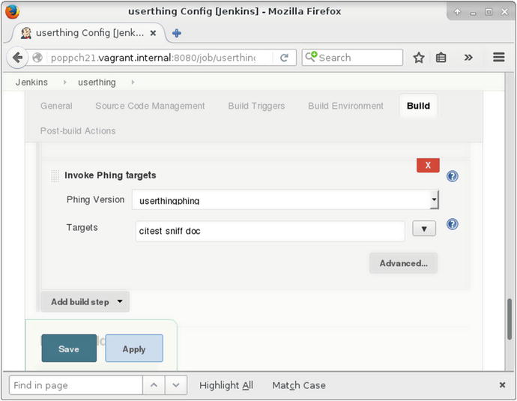
Task: Switch to Build Triggers tab
Action: (x=256, y=106)
